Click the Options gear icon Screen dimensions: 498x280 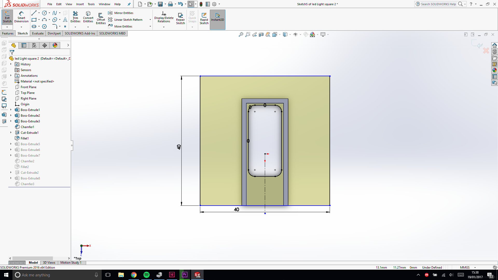coord(214,4)
